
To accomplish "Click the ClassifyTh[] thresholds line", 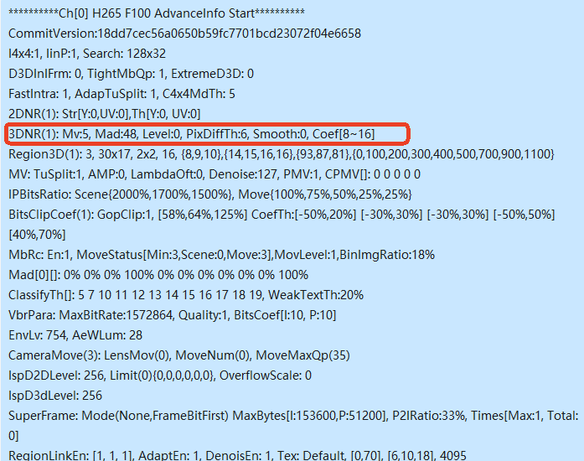I will (x=186, y=295).
